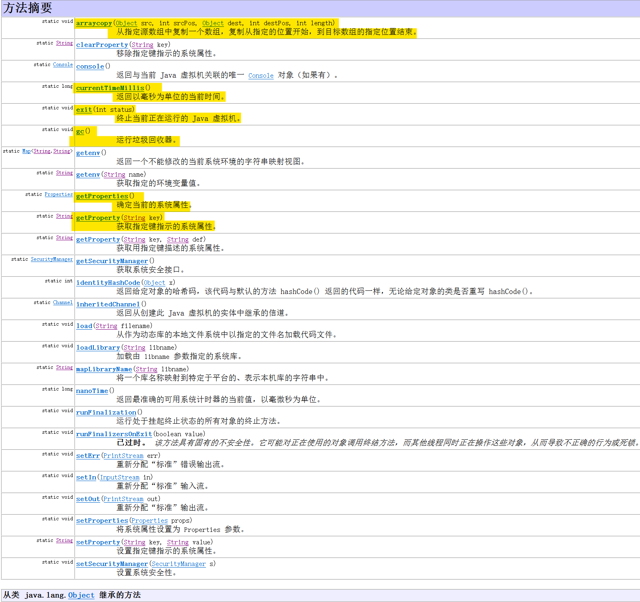Open the inheritedChannel method link
Image resolution: width=640 pixels, height=602 pixels.
[108, 304]
